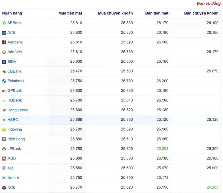
Task: Select HSBC's Bán chuyển khoản value 26.120
Action: point(213,120)
